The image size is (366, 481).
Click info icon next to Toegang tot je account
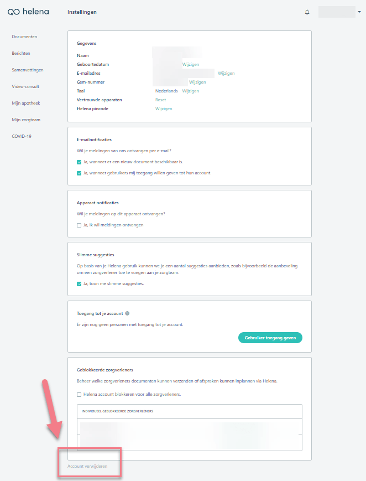127,313
